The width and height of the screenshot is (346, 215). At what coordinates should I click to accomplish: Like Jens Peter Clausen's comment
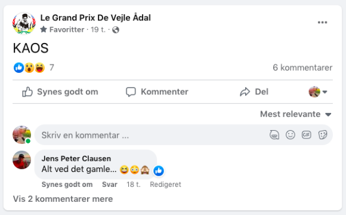pyautogui.click(x=67, y=185)
